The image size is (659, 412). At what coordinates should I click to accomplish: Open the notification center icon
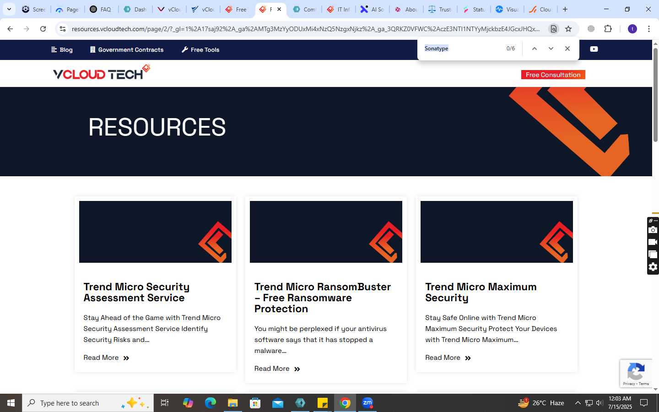(x=644, y=403)
